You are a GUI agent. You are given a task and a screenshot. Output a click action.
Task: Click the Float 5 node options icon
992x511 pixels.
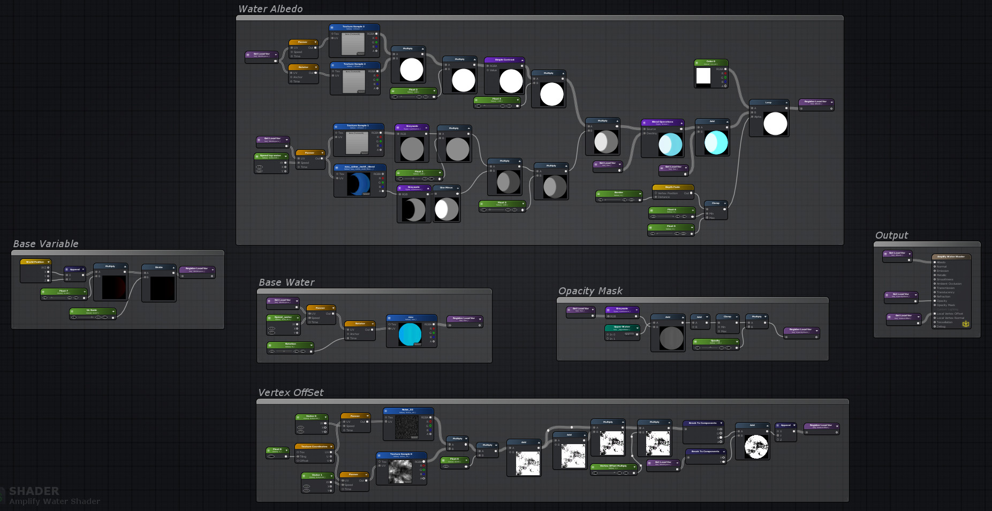click(650, 227)
